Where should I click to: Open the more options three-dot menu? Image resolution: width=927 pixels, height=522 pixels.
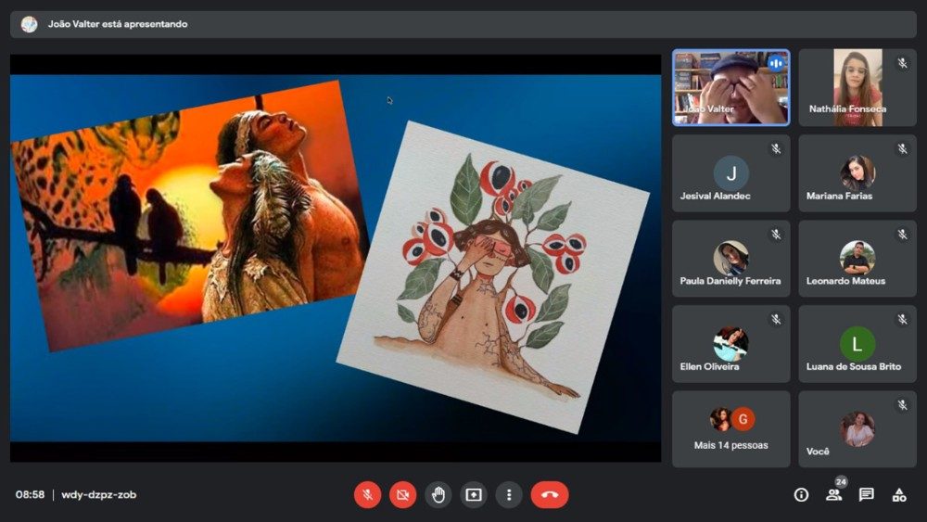[x=508, y=495]
